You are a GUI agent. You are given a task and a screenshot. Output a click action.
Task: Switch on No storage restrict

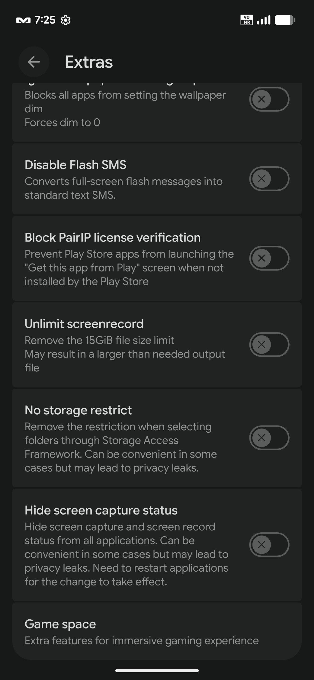[269, 437]
